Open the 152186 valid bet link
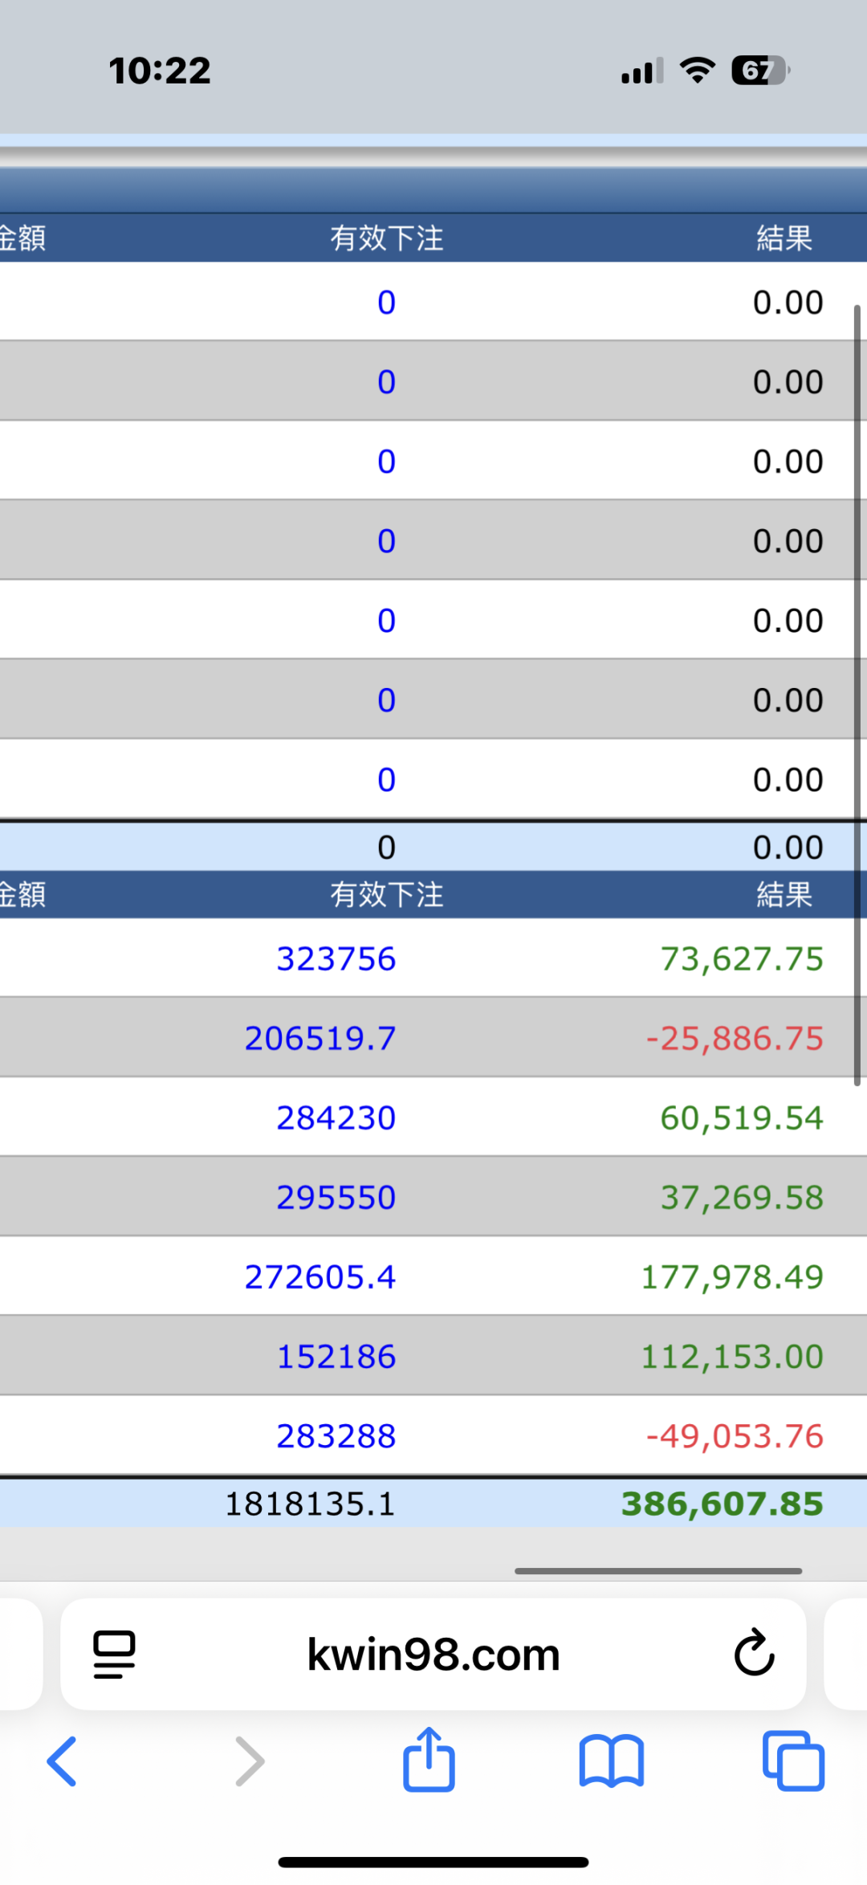 pos(336,1356)
